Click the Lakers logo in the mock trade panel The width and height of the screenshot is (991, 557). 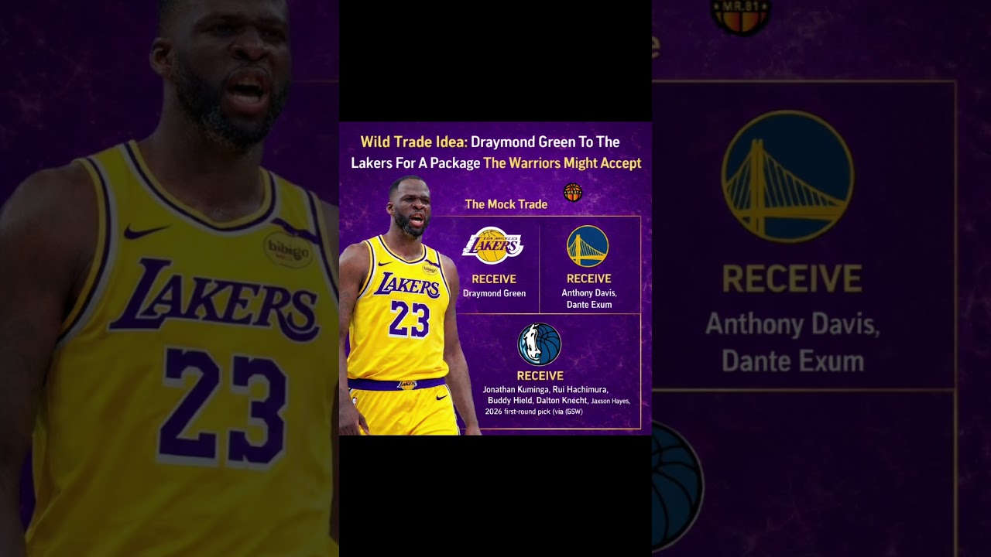point(493,246)
